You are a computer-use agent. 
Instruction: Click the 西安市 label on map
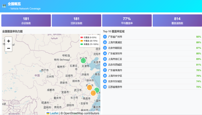point(64,83)
